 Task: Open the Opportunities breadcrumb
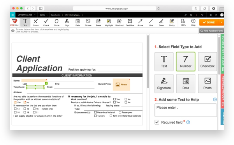pyautogui.click(x=55, y=15)
